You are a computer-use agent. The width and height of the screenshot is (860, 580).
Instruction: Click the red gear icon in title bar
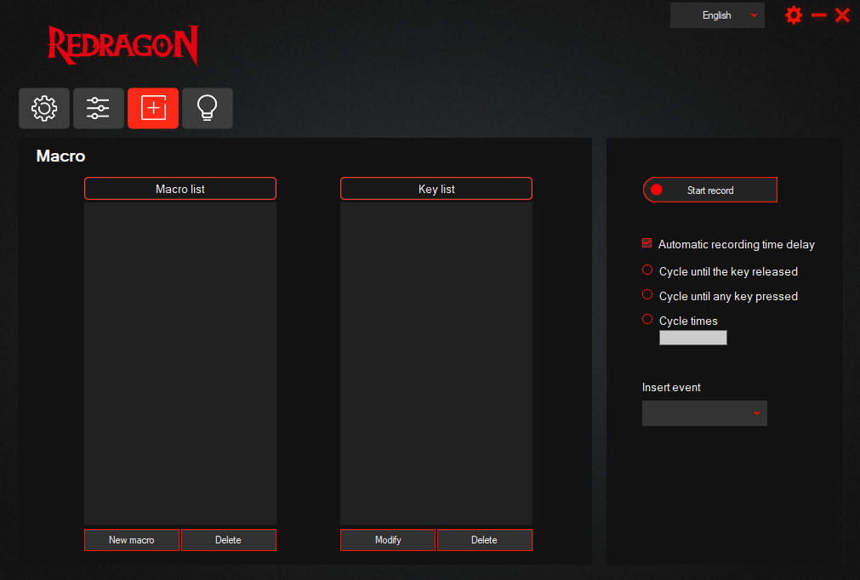pyautogui.click(x=794, y=15)
